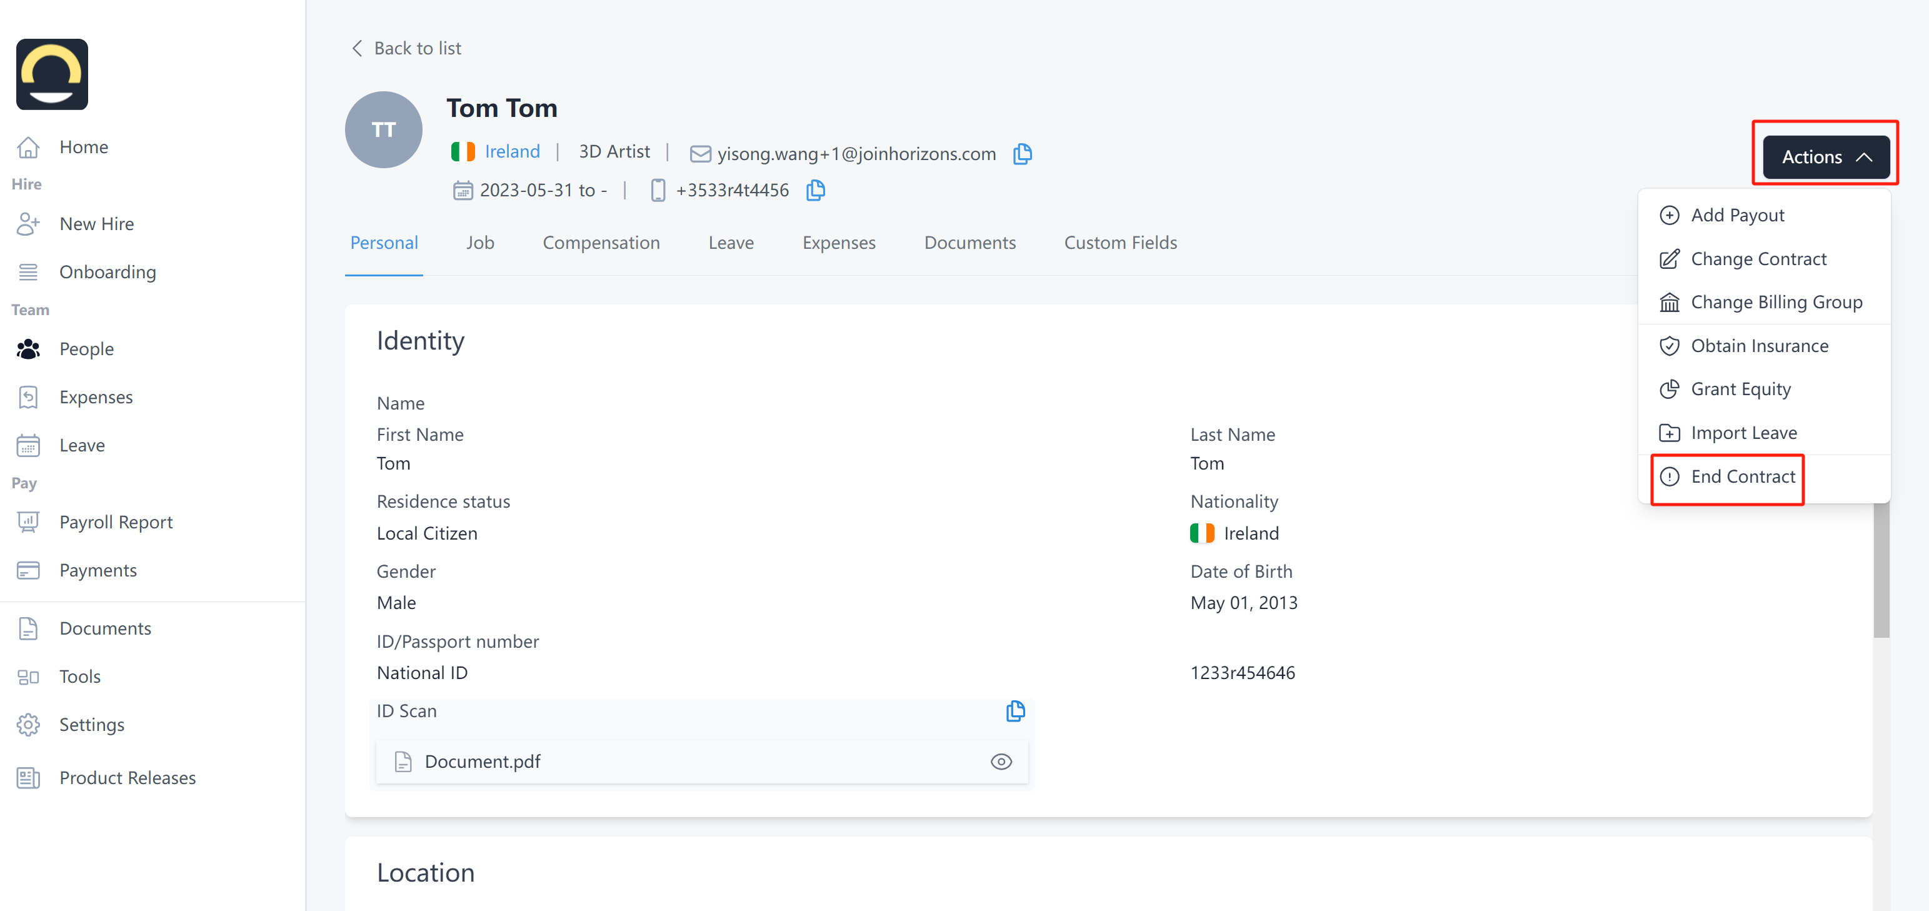Switch to the Compensation tab
Image resolution: width=1929 pixels, height=911 pixels.
coord(601,243)
